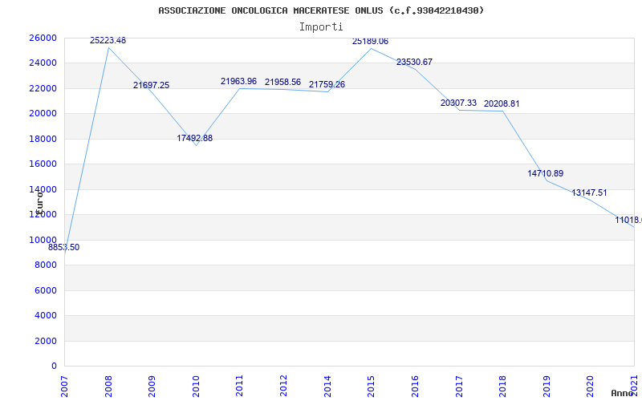Select the 13147.51 data label
Screen dimensions: 642x401
point(589,192)
